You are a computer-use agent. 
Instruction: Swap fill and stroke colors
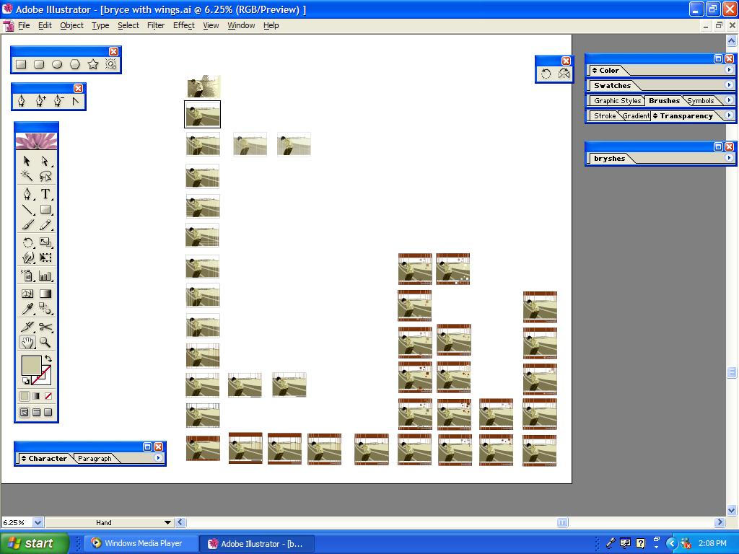click(x=48, y=359)
